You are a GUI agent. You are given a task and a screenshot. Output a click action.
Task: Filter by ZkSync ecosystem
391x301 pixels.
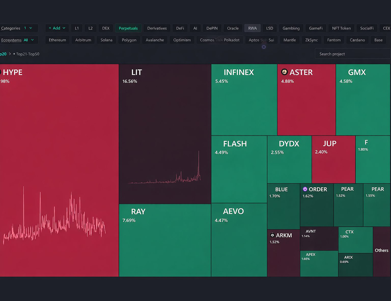click(x=311, y=40)
